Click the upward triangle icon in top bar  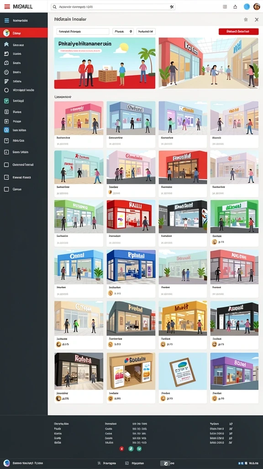tap(235, 6)
